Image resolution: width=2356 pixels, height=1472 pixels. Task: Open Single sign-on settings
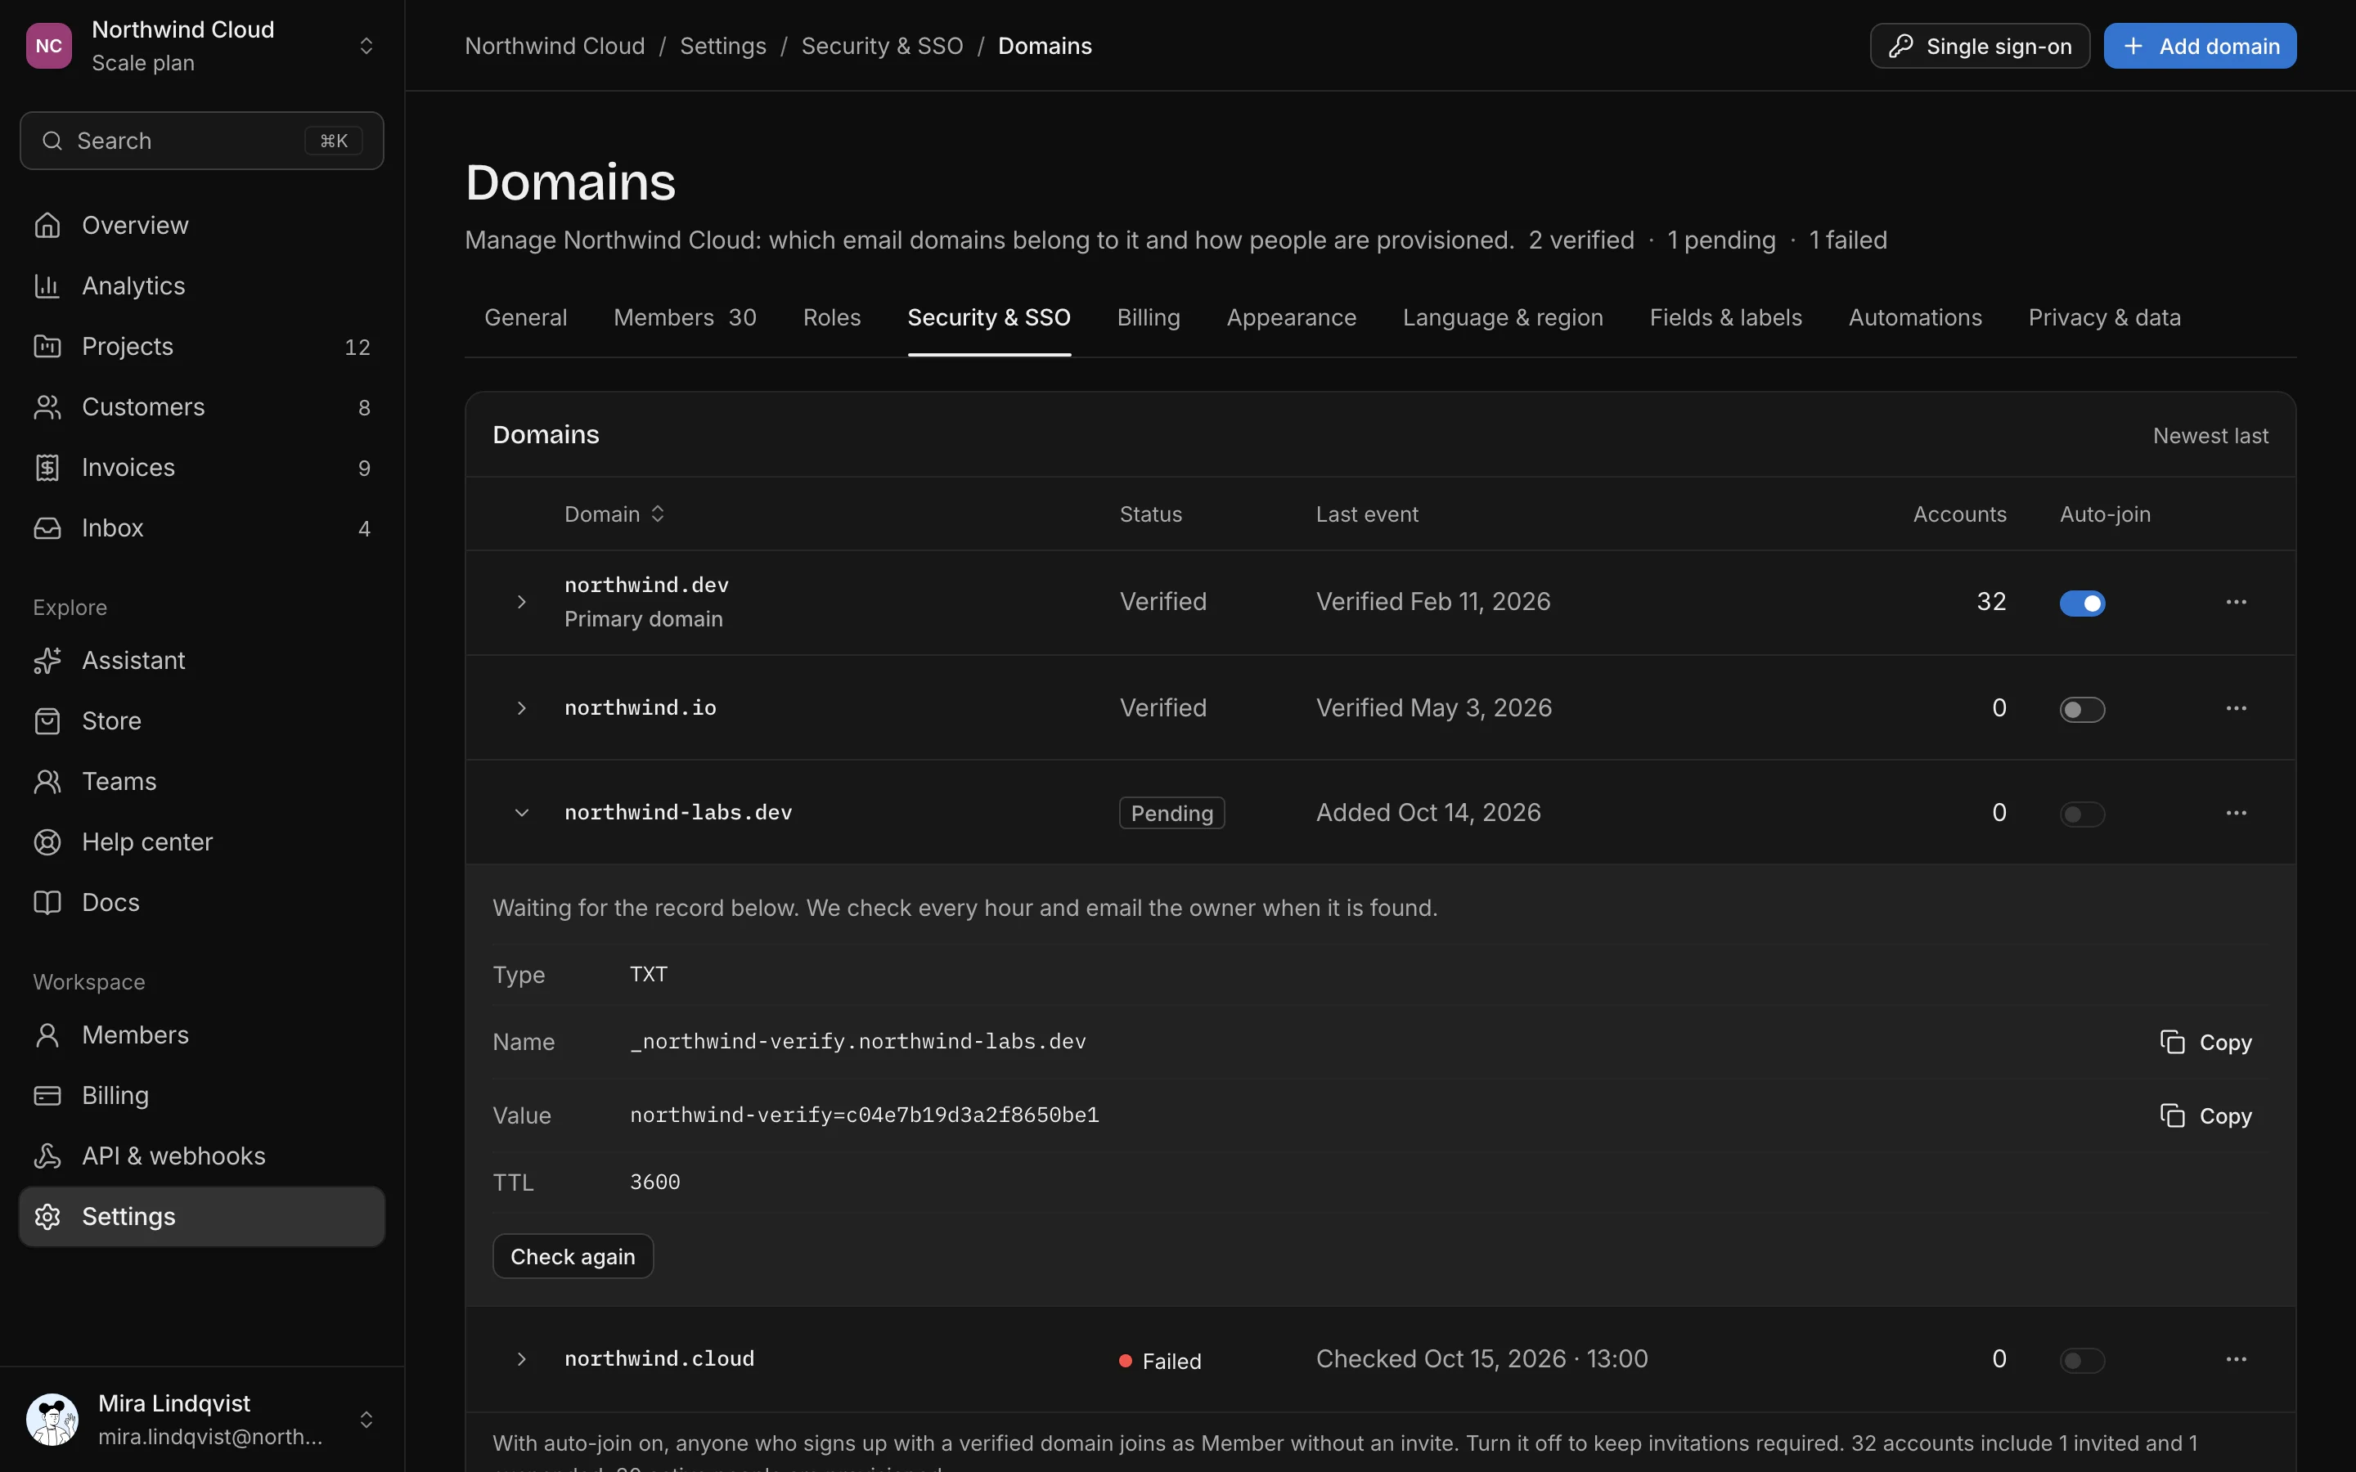1979,46
